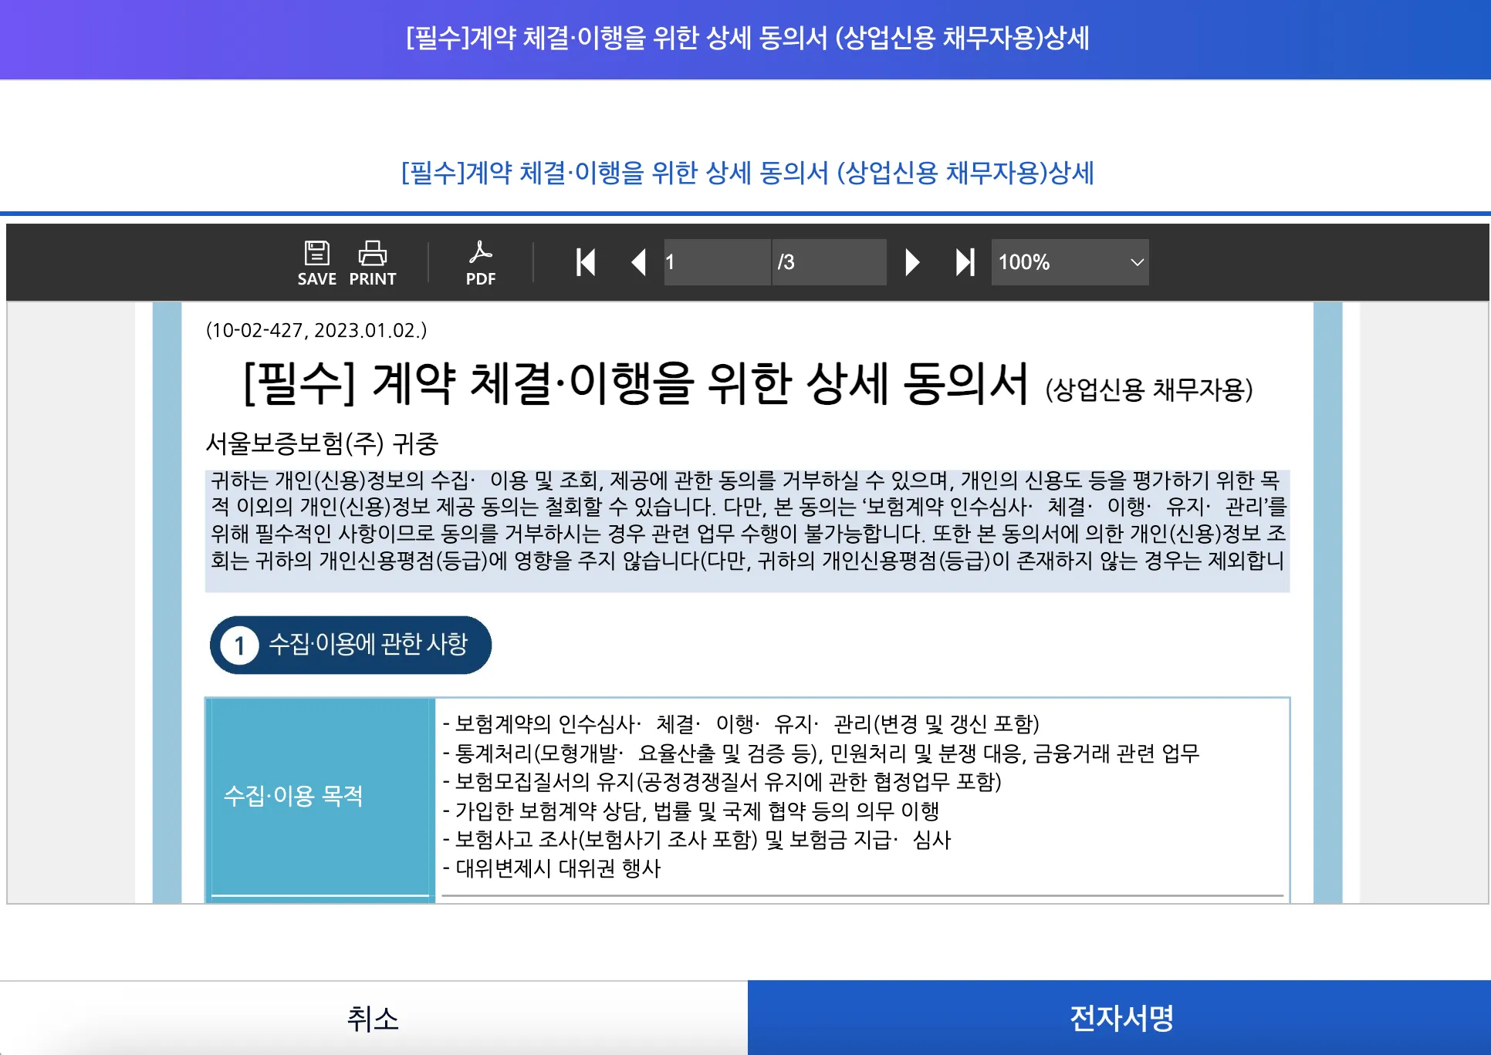The height and width of the screenshot is (1055, 1491).
Task: Click the blue consent form title link
Action: click(747, 173)
